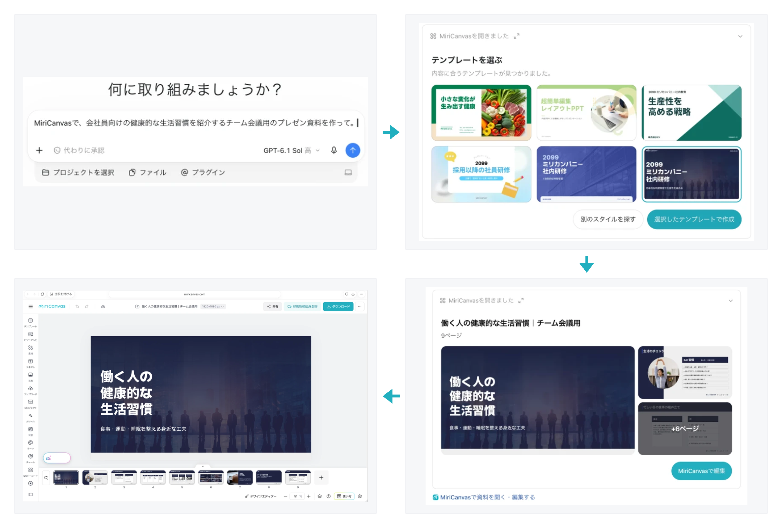Image resolution: width=782 pixels, height=528 pixels.
Task: Open the QR/バーコード sidebar panel
Action: click(x=30, y=472)
